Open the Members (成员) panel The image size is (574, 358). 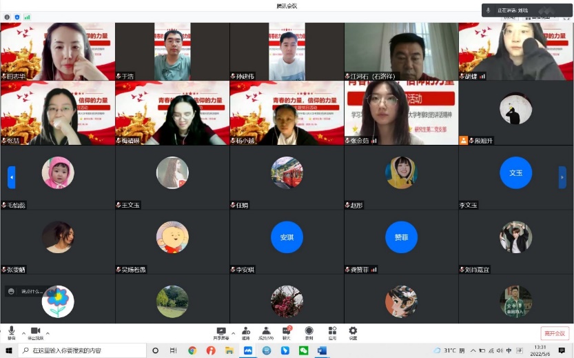266,333
